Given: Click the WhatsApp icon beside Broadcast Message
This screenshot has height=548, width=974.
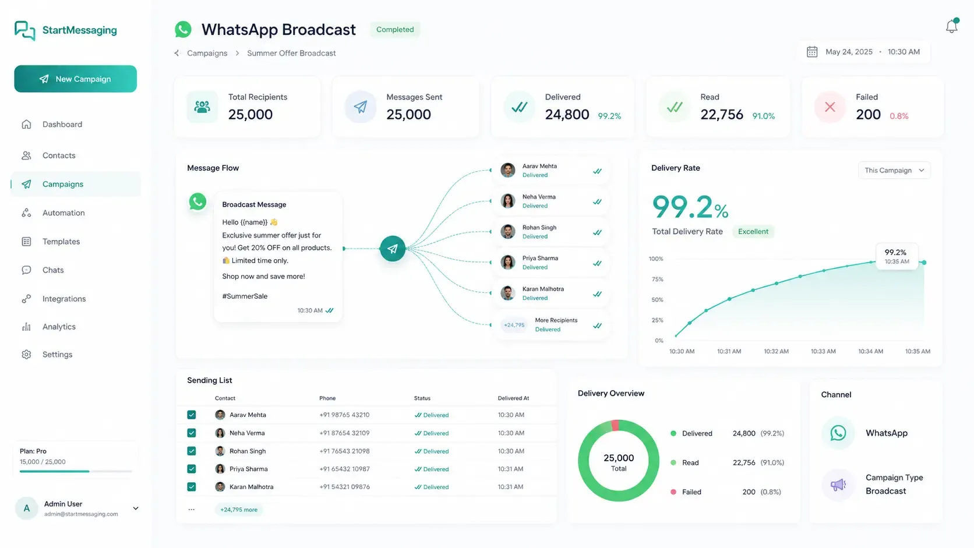Looking at the screenshot, I should pos(197,201).
